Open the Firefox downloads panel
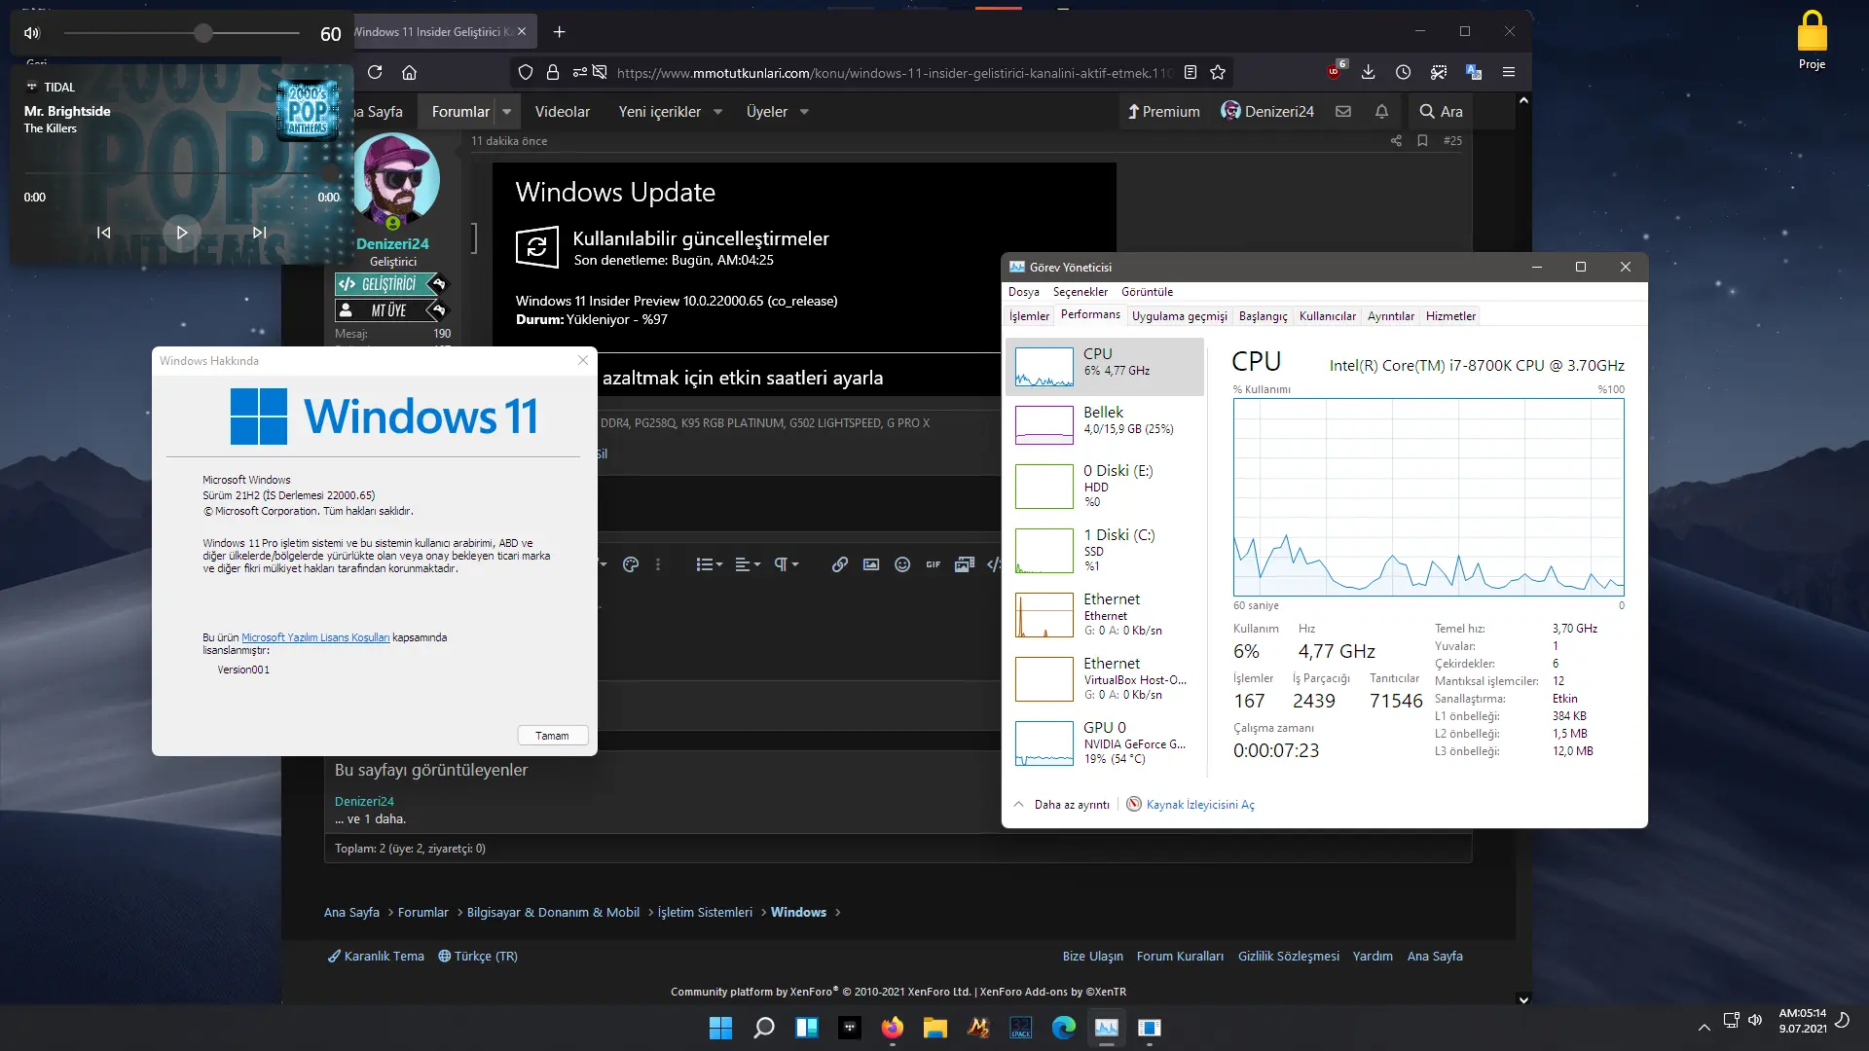Image resolution: width=1869 pixels, height=1051 pixels. [x=1368, y=72]
